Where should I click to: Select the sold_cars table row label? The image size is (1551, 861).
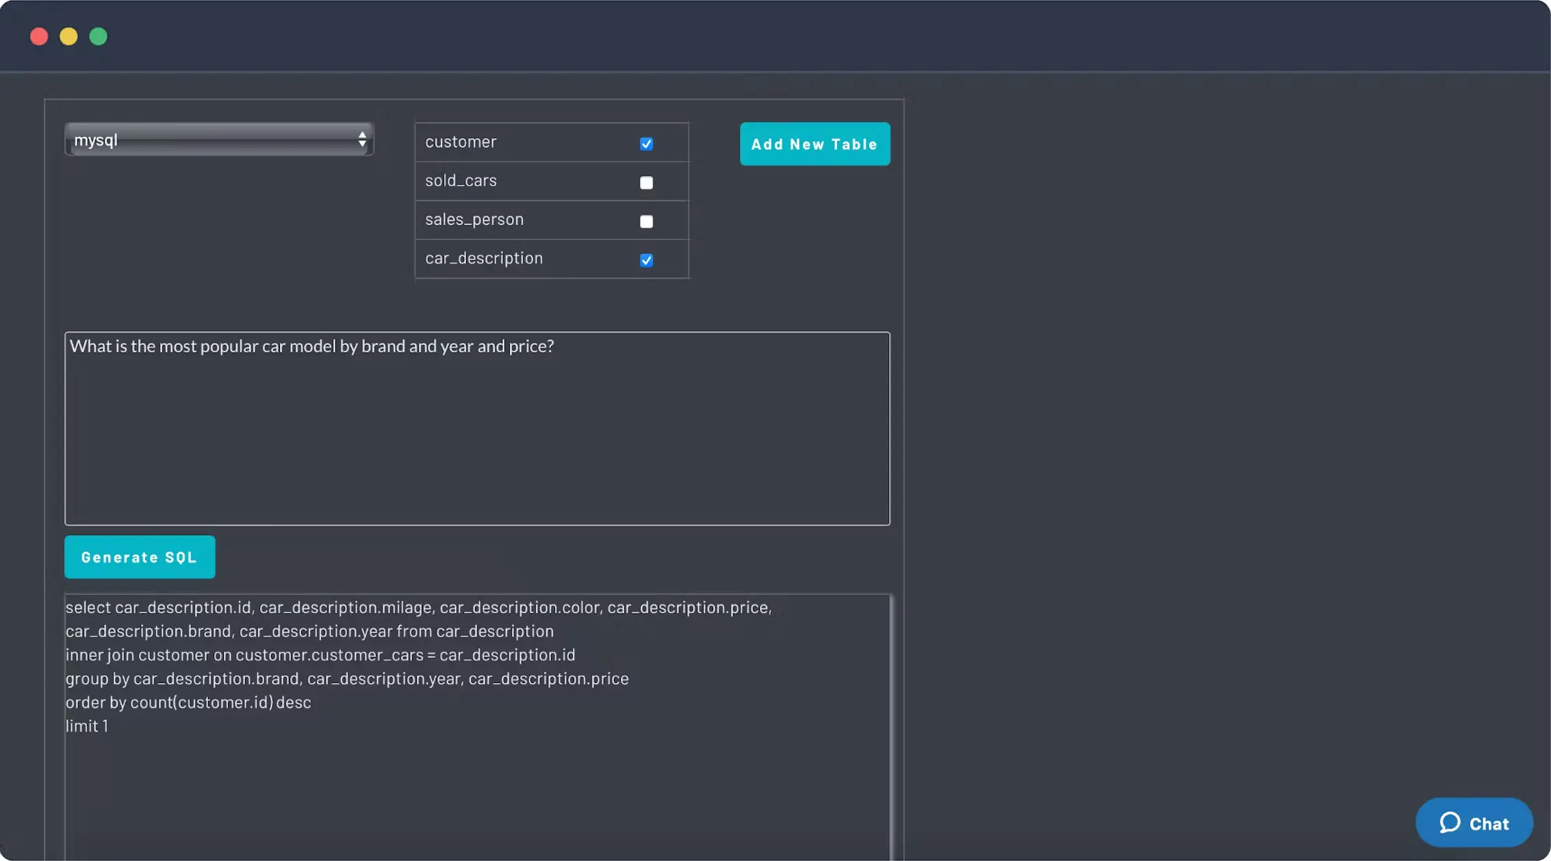point(461,181)
